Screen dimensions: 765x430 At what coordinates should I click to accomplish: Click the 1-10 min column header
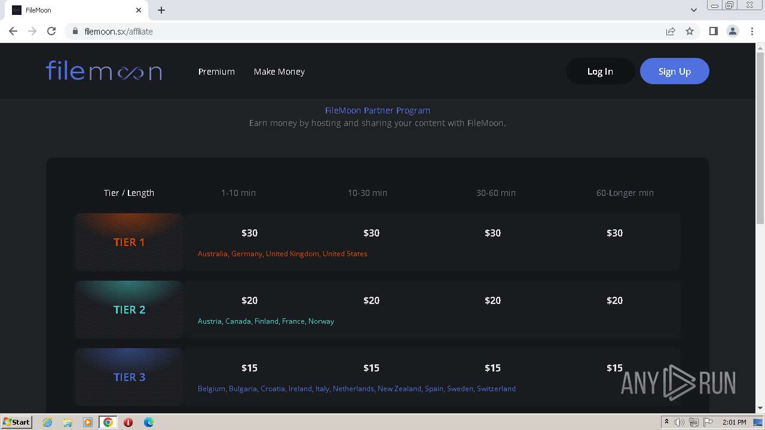238,192
